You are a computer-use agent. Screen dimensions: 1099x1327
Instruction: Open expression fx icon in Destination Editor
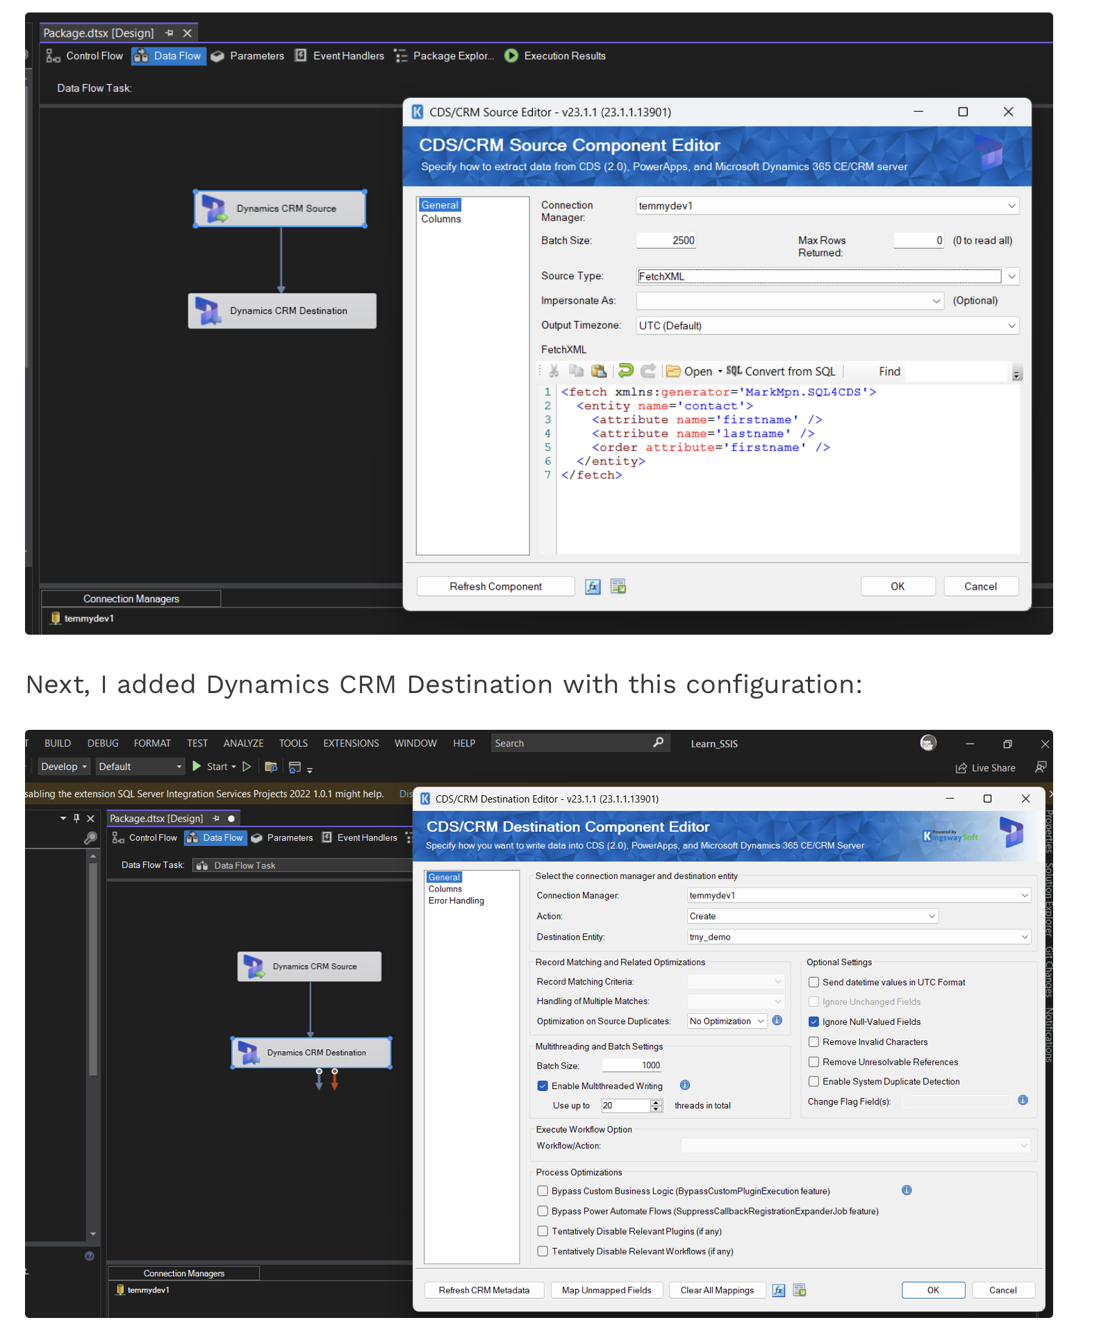pyautogui.click(x=779, y=1290)
